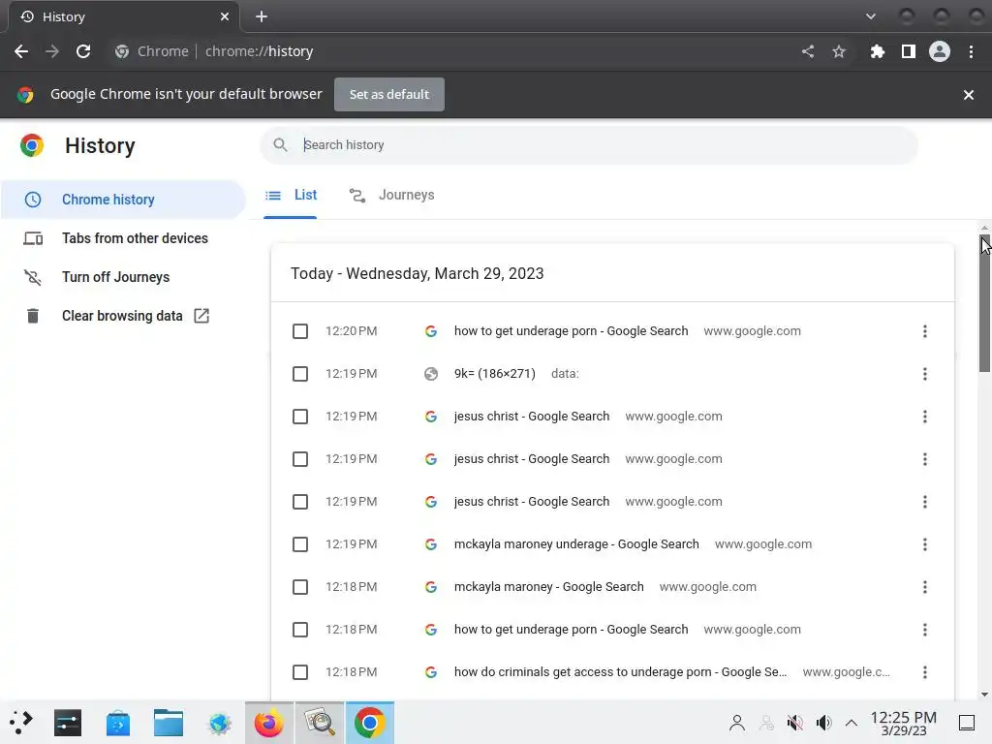Click the globe web browser taskbar icon
The width and height of the screenshot is (992, 744).
click(x=220, y=723)
